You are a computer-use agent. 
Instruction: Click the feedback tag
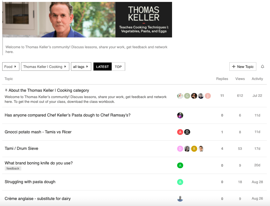click(x=13, y=168)
